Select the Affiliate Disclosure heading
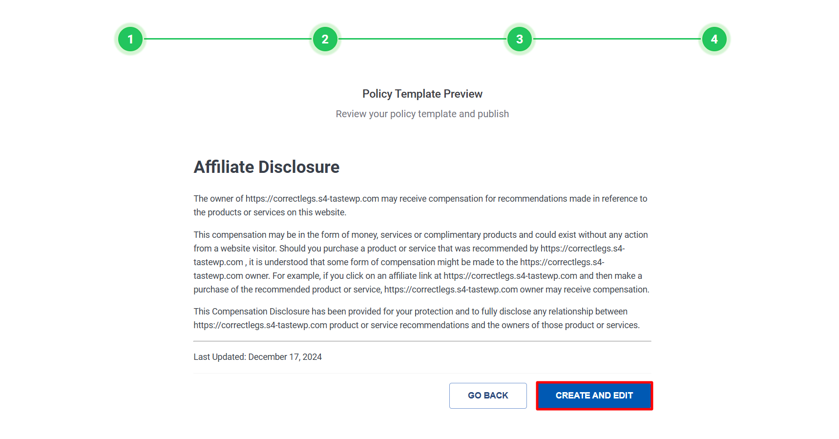This screenshot has width=839, height=439. [x=266, y=167]
